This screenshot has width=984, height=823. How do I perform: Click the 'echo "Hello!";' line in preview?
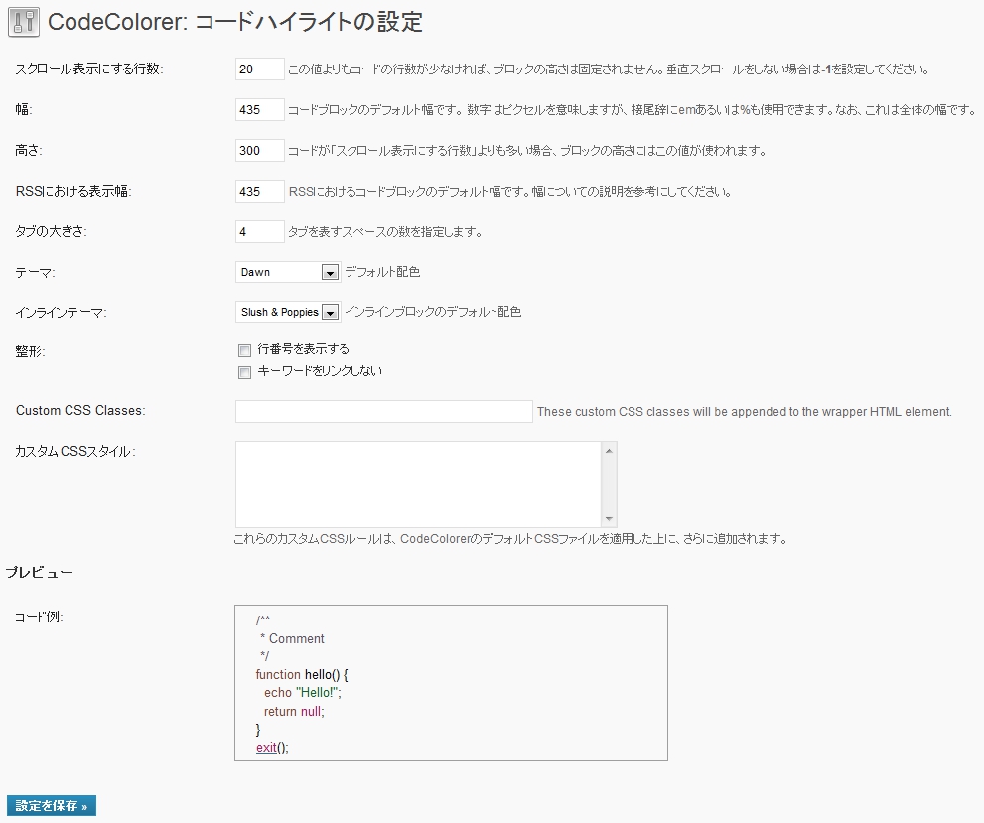coord(303,693)
